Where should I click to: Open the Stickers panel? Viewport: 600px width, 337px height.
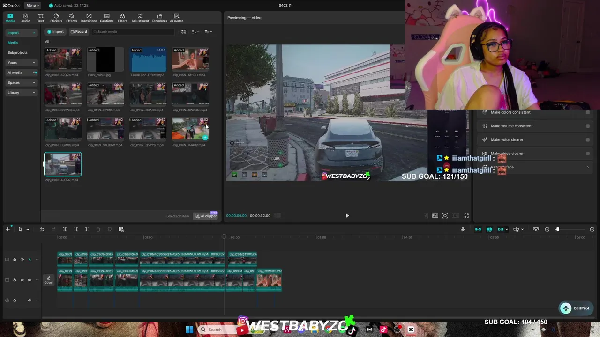(56, 18)
